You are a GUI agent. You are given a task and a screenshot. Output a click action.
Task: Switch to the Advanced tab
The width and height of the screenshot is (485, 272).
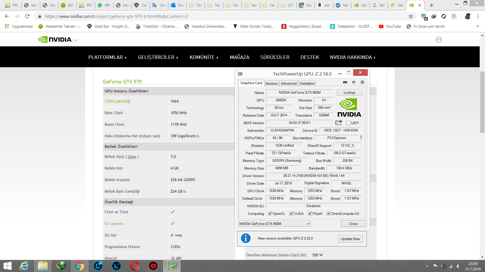click(x=288, y=83)
